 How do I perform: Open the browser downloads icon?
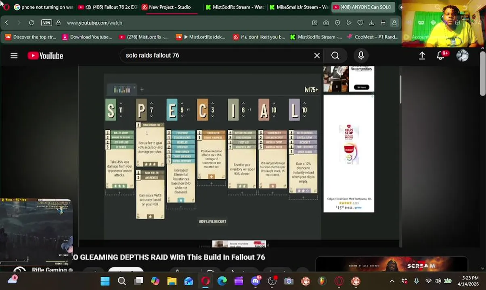point(371,23)
